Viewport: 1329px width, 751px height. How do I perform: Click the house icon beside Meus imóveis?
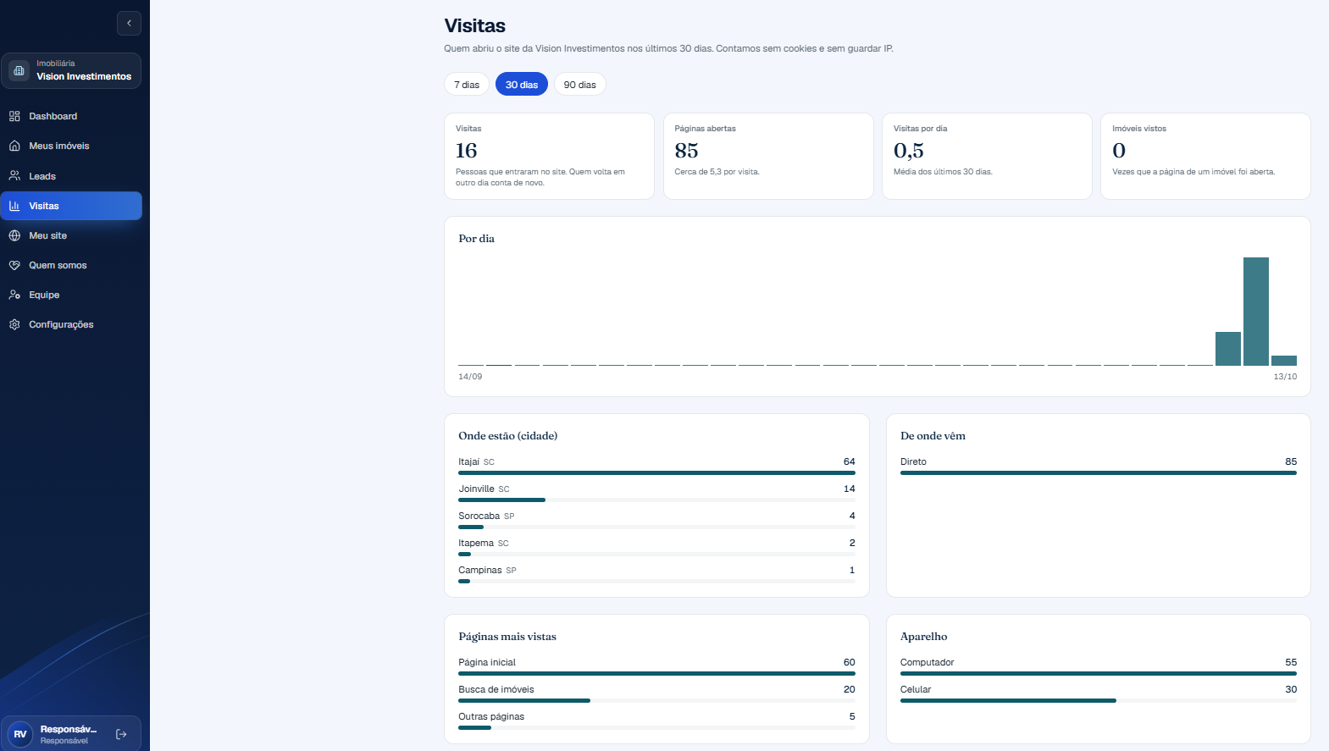point(14,146)
